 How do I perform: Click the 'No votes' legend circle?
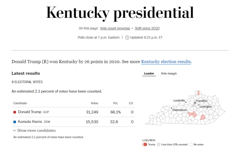tap(191, 145)
